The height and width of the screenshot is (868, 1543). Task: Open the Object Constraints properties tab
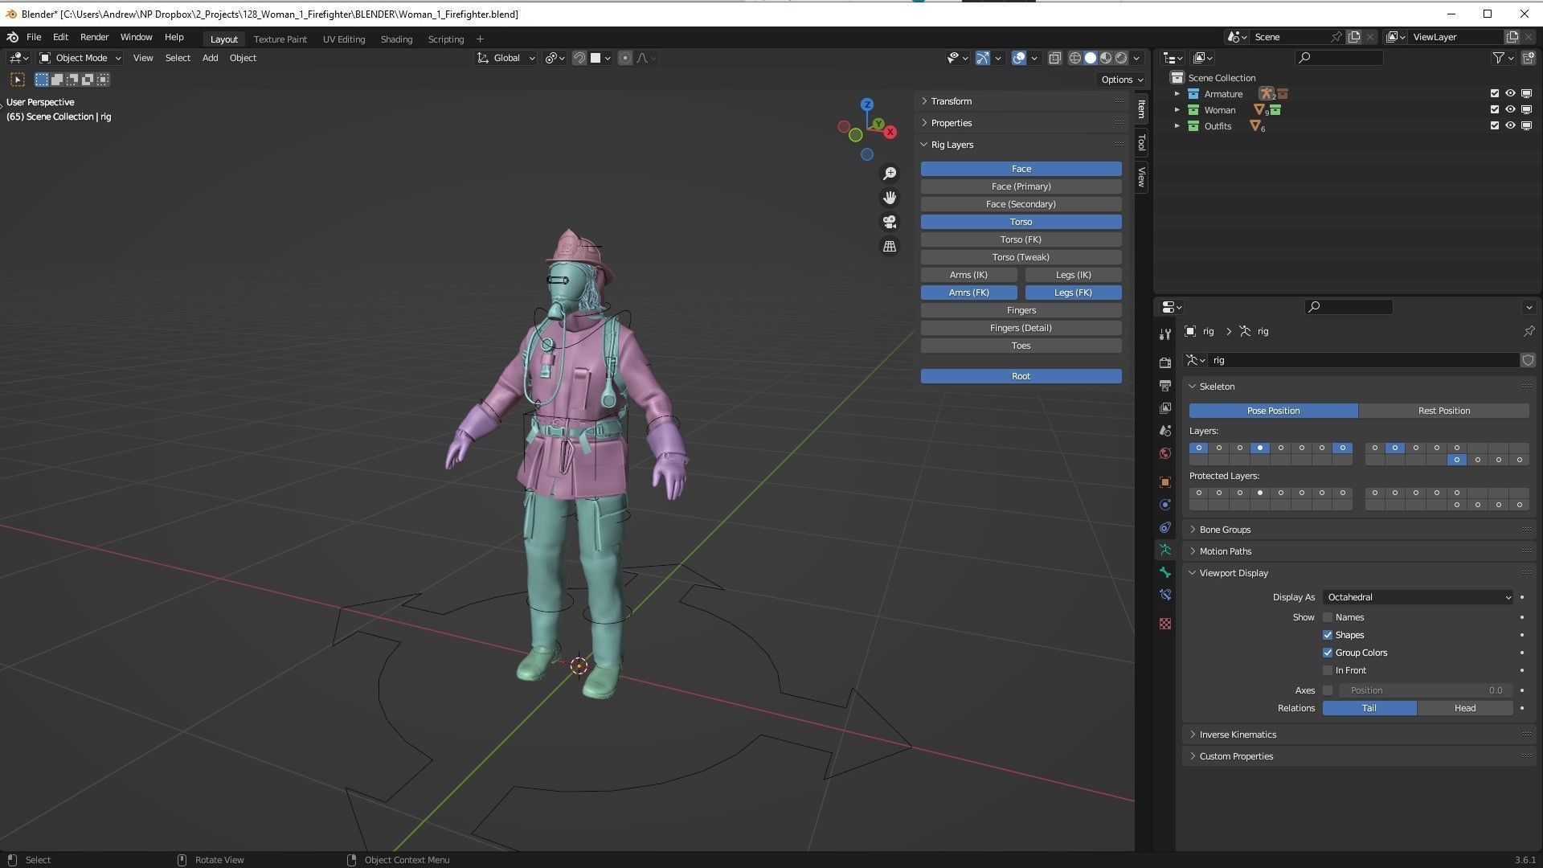[1165, 527]
